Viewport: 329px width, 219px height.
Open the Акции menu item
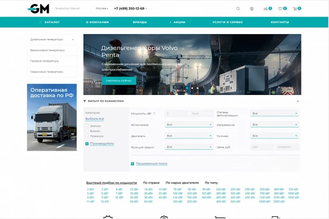pyautogui.click(x=179, y=22)
